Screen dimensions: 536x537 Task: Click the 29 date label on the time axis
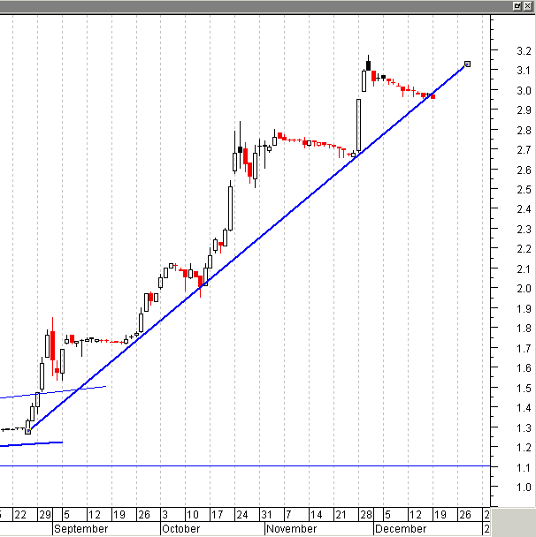click(x=45, y=514)
